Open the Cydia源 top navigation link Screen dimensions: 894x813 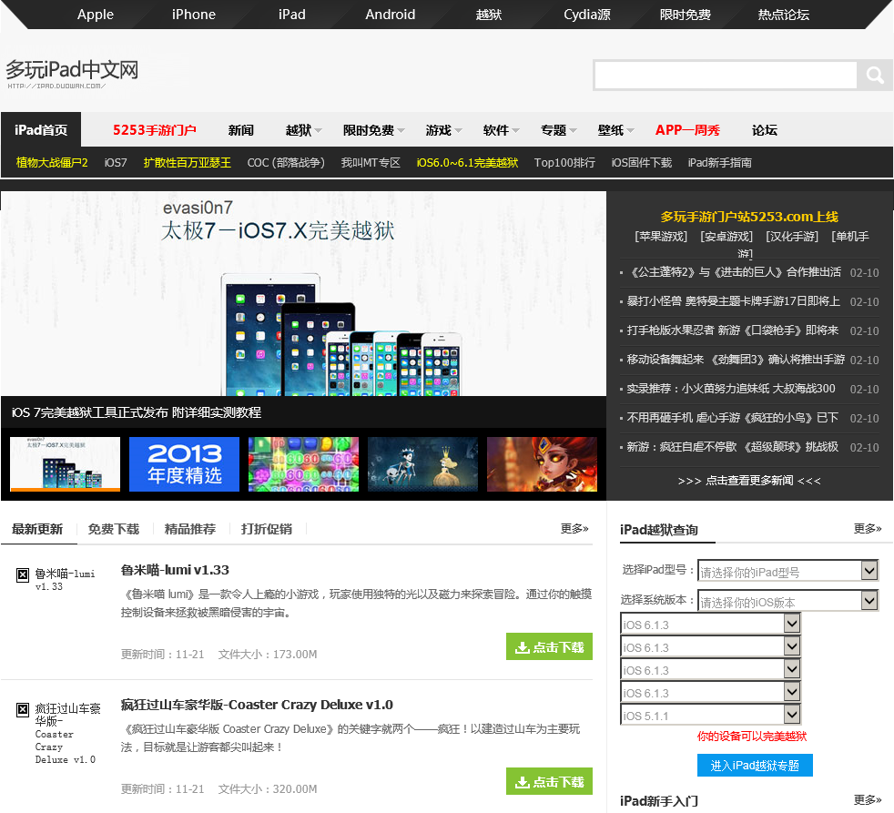586,15
